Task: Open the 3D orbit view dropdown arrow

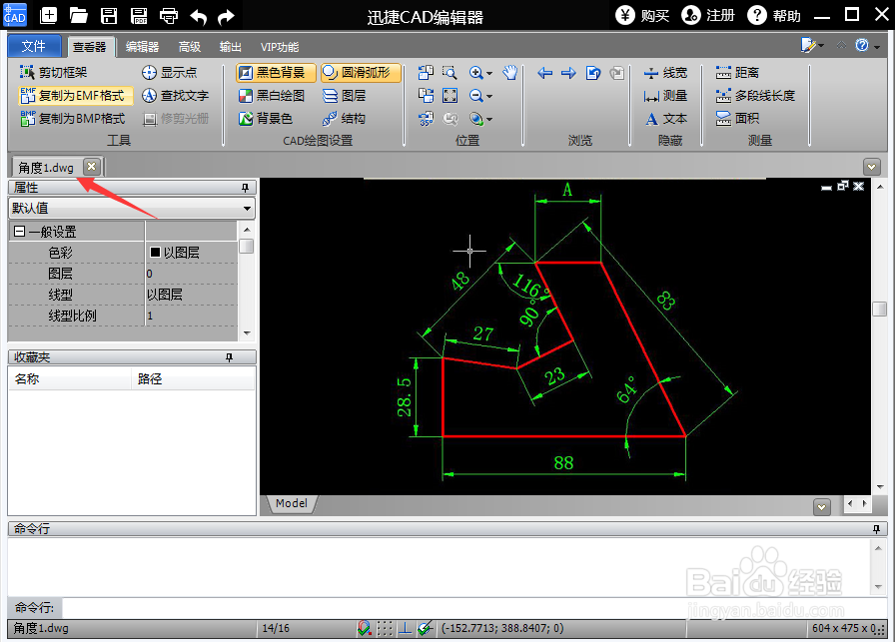Action: (x=489, y=119)
